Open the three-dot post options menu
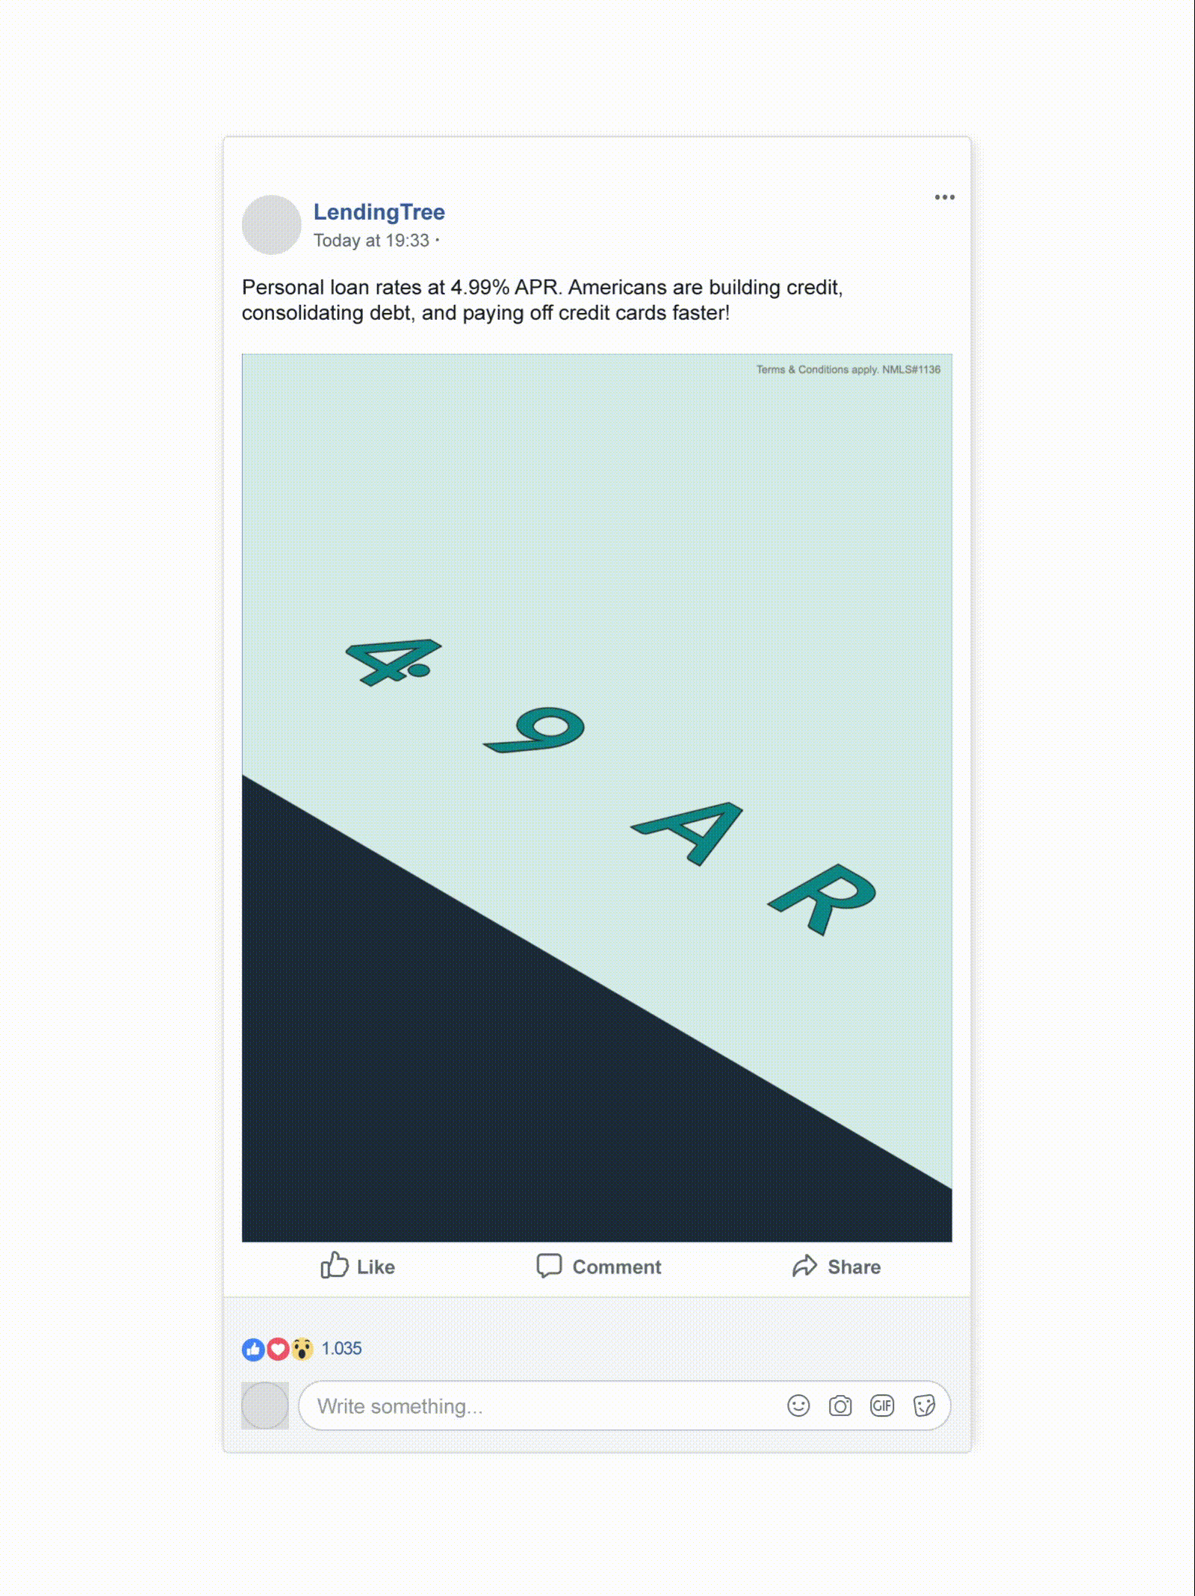The height and width of the screenshot is (1596, 1195). (x=944, y=197)
